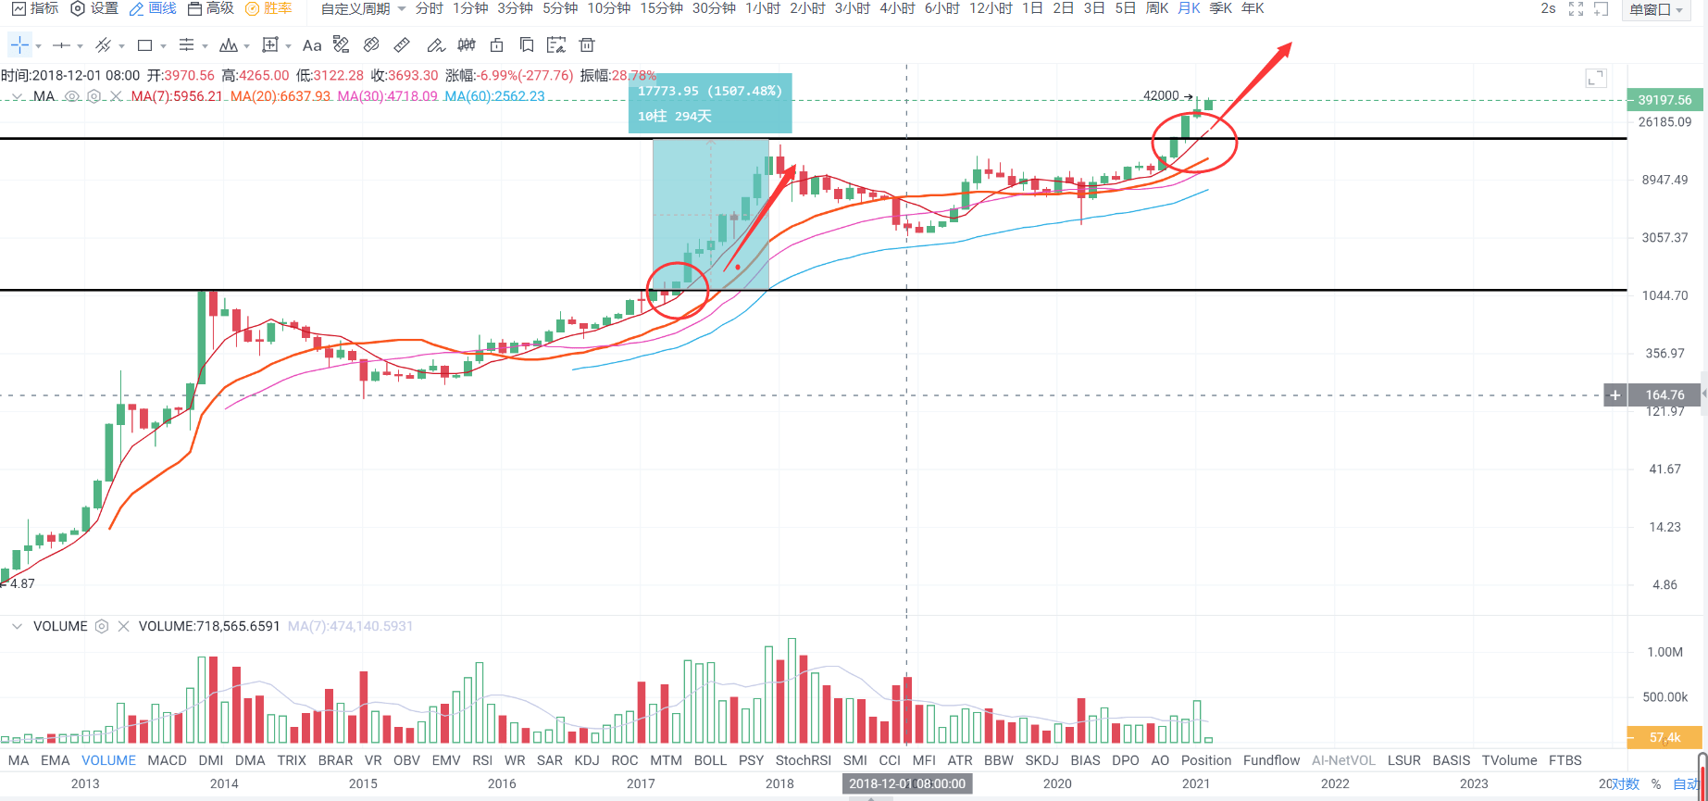Open rectangle tool dropdown arrow
Image resolution: width=1708 pixels, height=801 pixels.
pos(163,46)
